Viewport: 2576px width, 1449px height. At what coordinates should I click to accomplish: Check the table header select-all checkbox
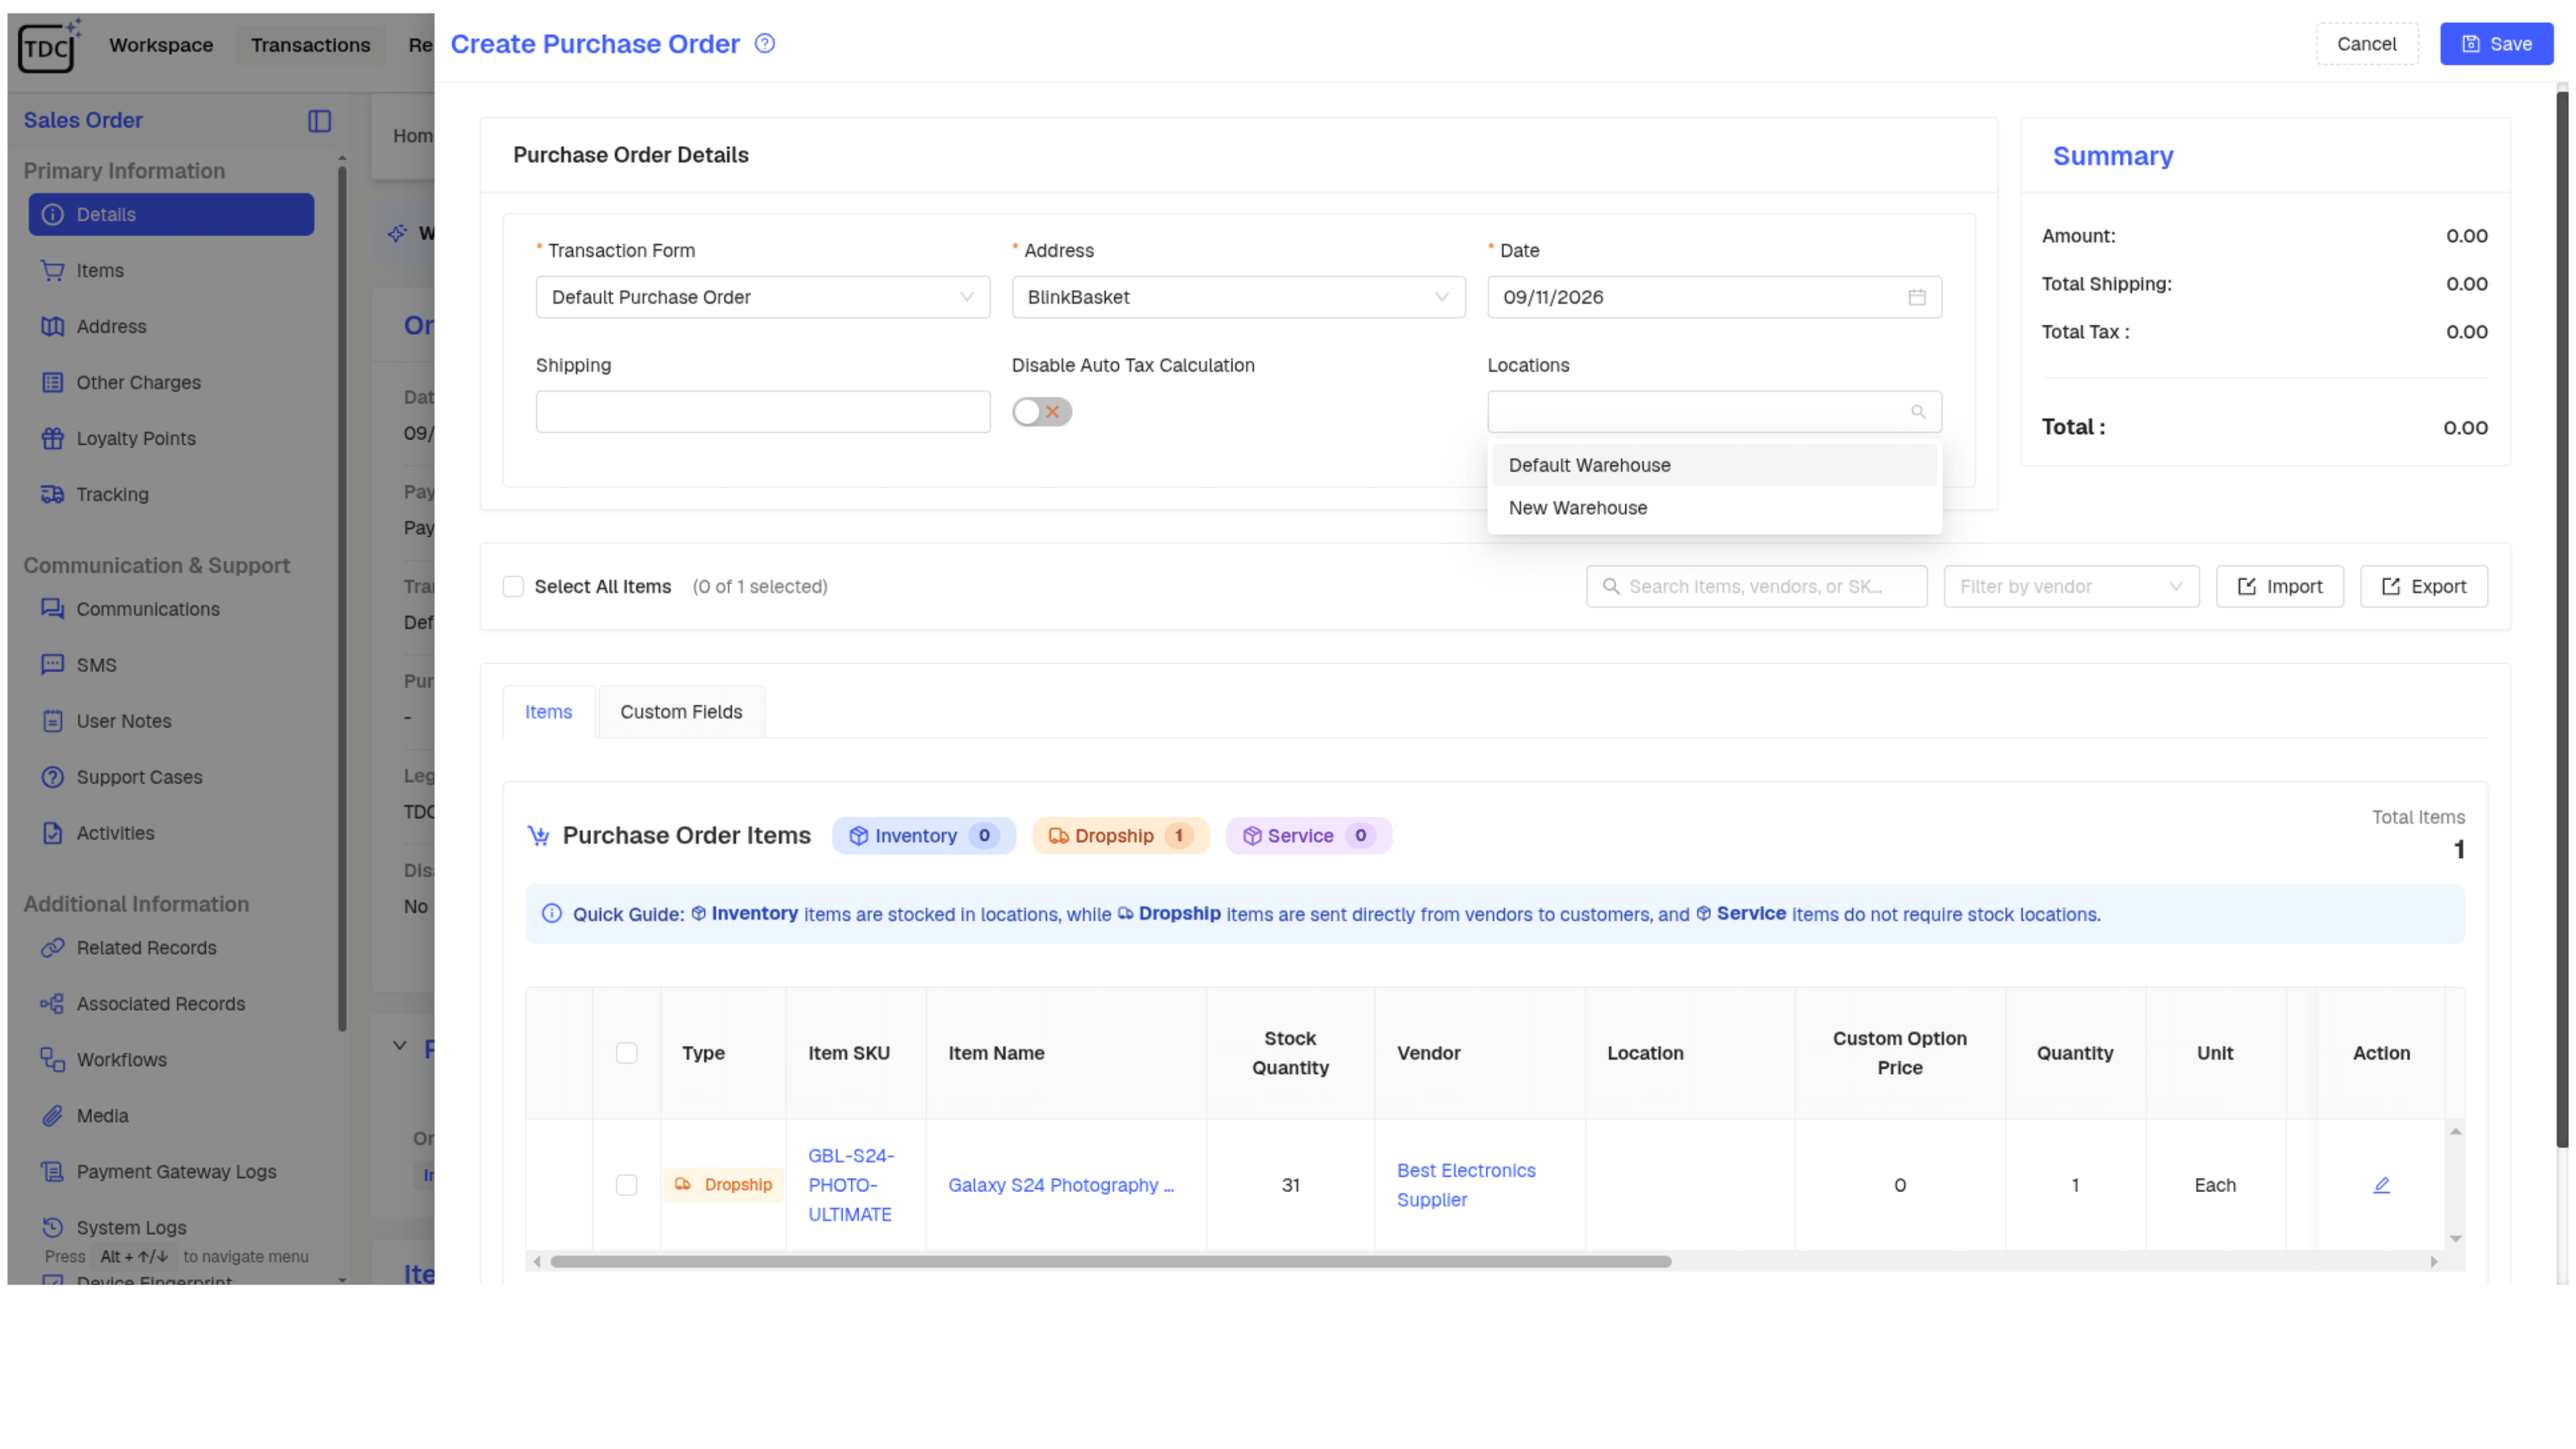(x=626, y=1053)
